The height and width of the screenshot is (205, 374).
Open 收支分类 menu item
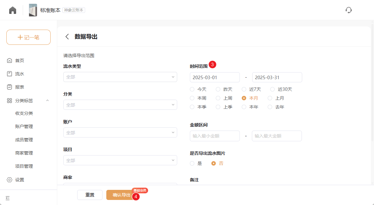tap(24, 114)
